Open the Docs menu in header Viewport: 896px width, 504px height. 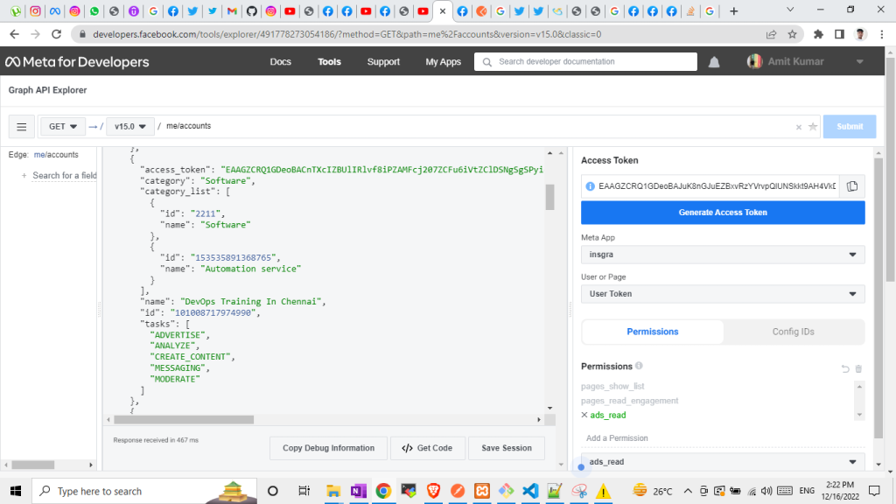tap(280, 62)
